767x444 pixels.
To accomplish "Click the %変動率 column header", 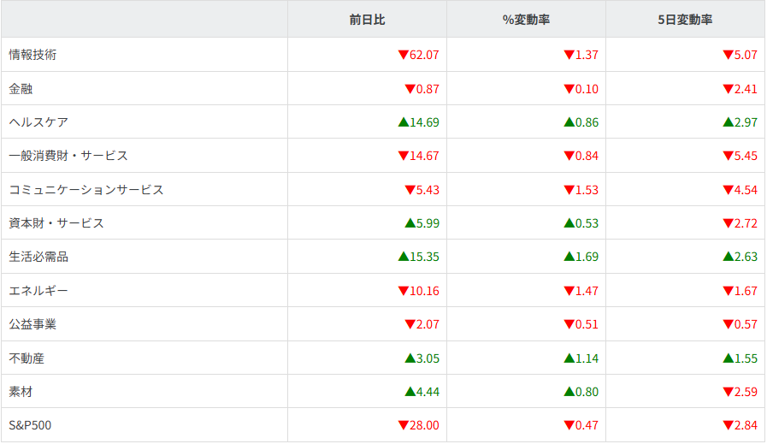I will point(526,20).
